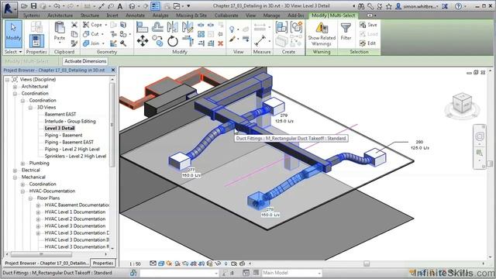The image size is (496, 279).
Task: Expand the Plumbing tree node
Action: (x=22, y=164)
